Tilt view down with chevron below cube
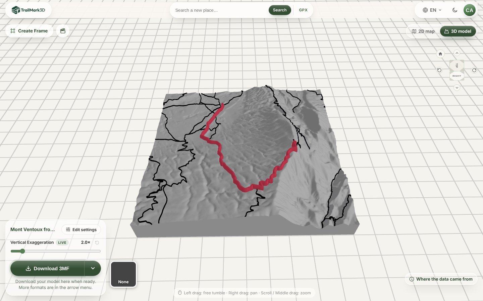483x301 pixels. coord(457,88)
